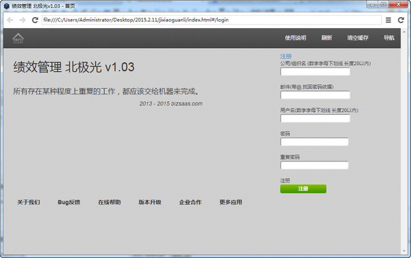The height and width of the screenshot is (258, 411).
Task: Click the bizsaas.com copyright text
Action: [x=171, y=103]
